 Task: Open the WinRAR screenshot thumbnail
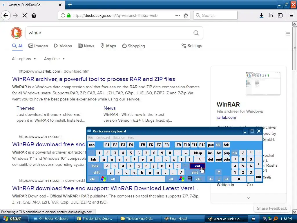click(x=263, y=83)
